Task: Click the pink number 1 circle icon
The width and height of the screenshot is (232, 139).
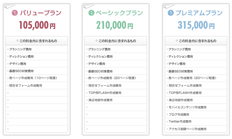Action: tap(15, 13)
